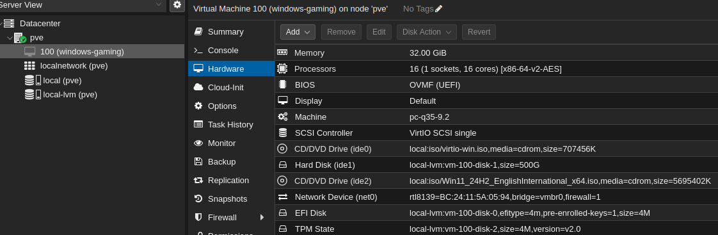This screenshot has height=235, width=718.
Task: Click the Processors CPU chip icon
Action: click(x=282, y=69)
